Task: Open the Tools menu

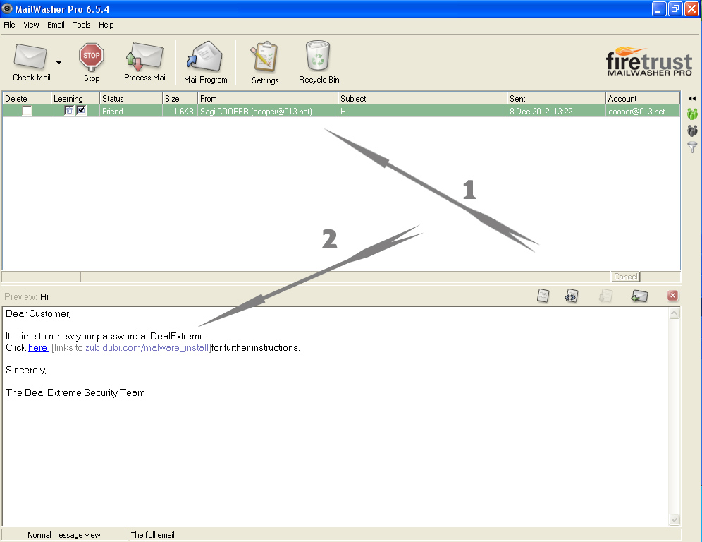Action: point(82,25)
